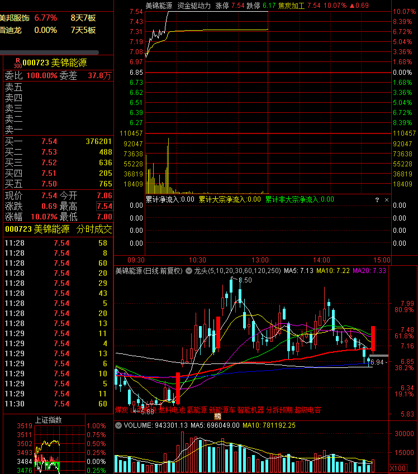Click the X100 volume scale label
The width and height of the screenshot is (418, 474).
coord(397,468)
